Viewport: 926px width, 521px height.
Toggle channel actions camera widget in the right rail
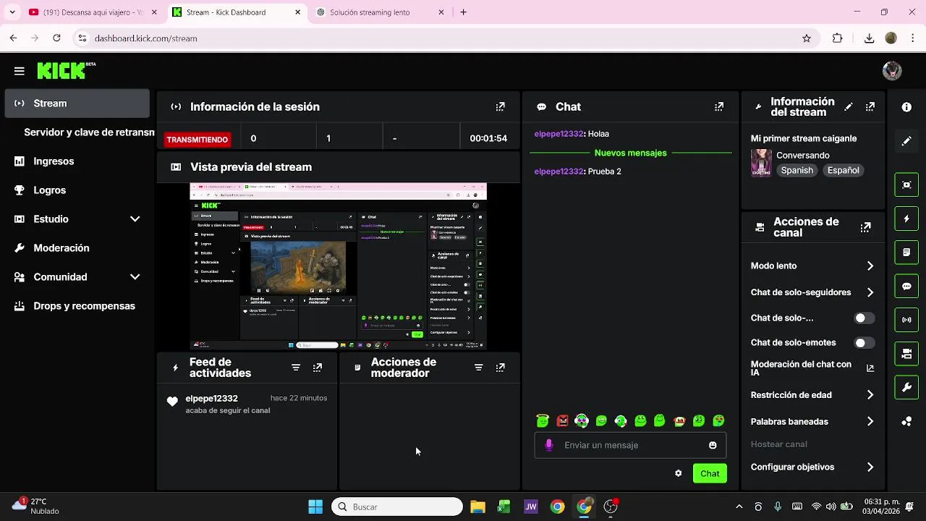click(906, 354)
